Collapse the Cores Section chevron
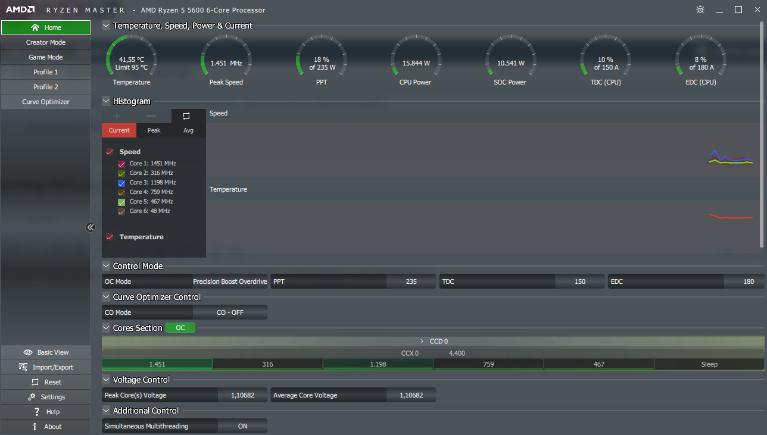This screenshot has height=435, width=767. click(x=106, y=328)
